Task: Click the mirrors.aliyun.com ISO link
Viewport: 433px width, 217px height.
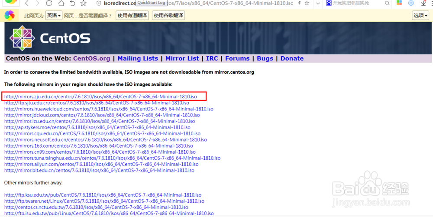Action: (x=101, y=164)
